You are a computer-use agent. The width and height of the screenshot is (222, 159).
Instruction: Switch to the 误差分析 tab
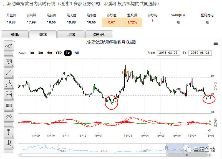(x=99, y=34)
